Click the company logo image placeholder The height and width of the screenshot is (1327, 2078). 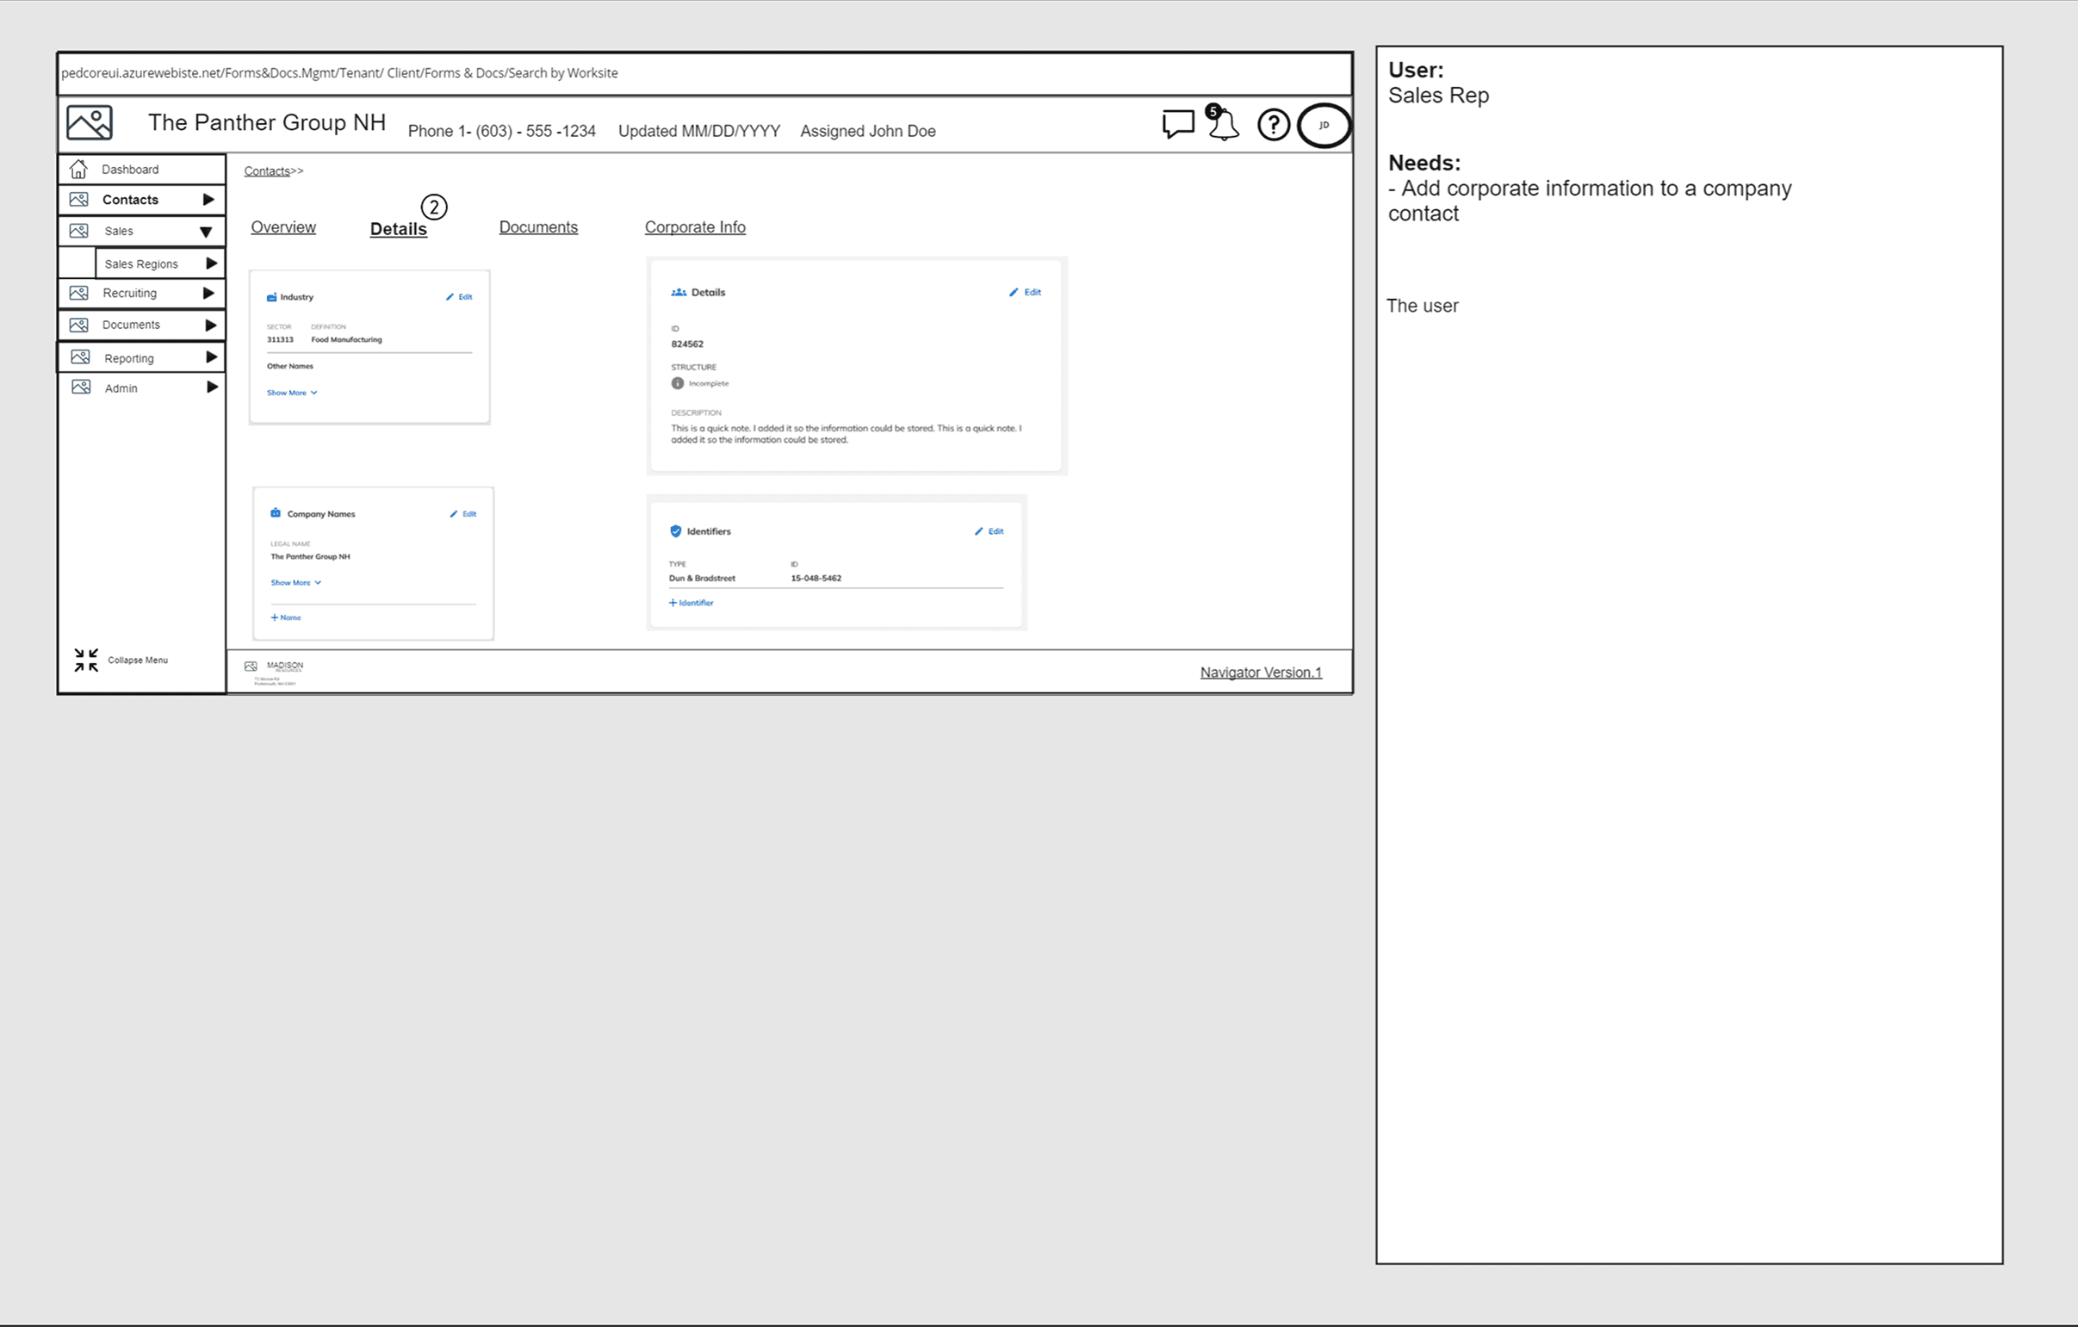pos(90,122)
